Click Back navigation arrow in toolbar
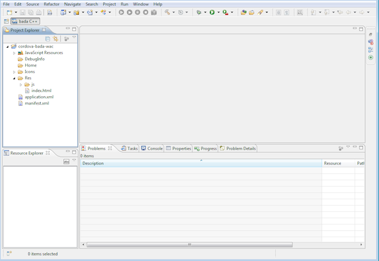Viewport: 379px width, 261px height. [348, 13]
